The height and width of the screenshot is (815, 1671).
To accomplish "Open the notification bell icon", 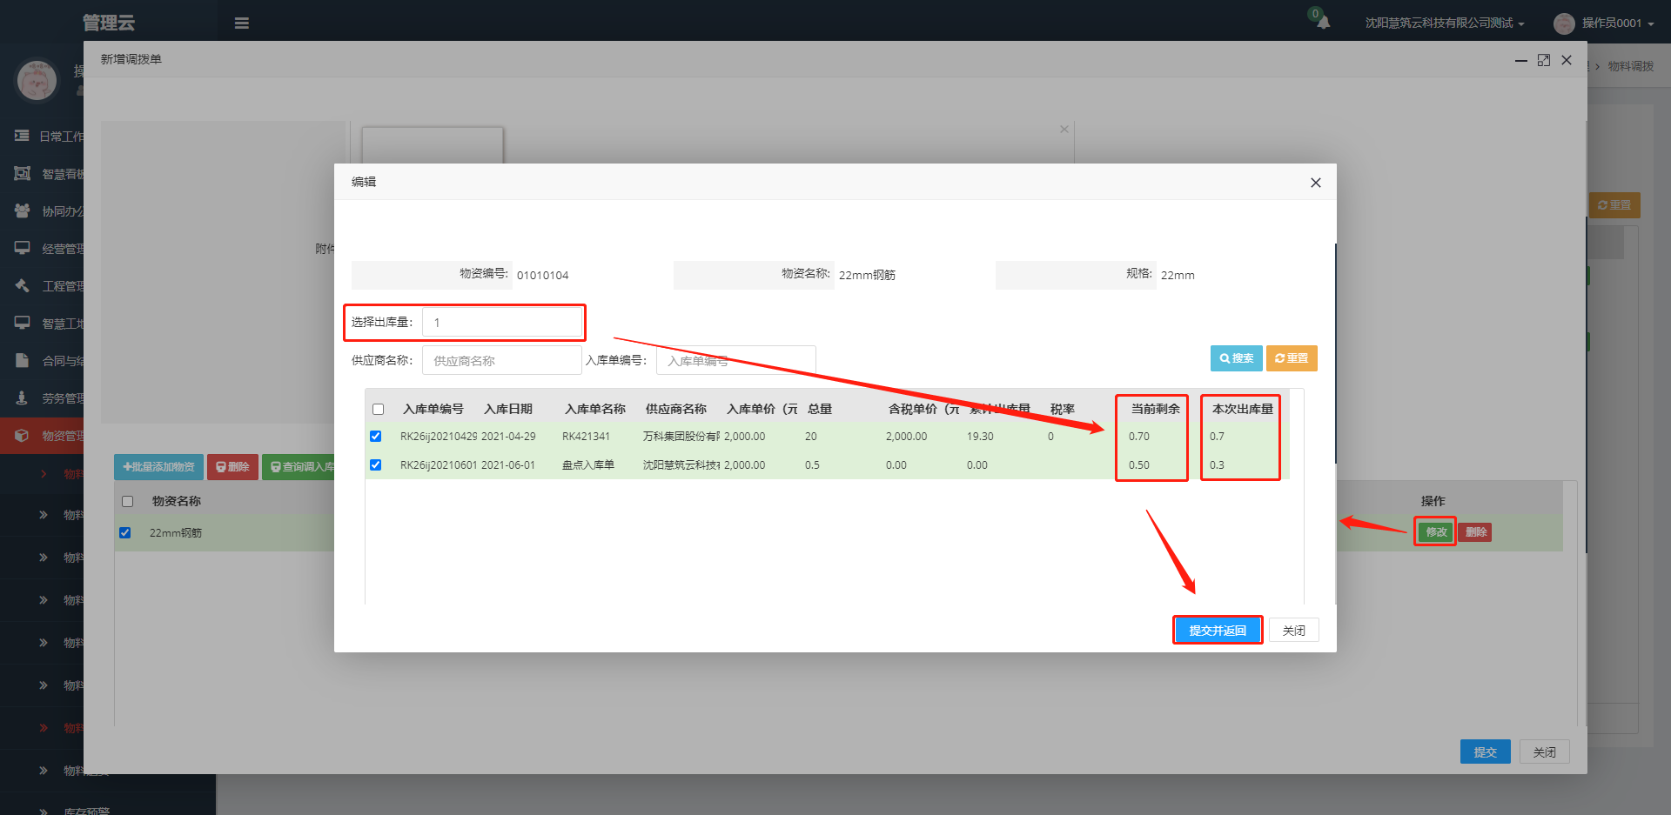I will (1323, 23).
